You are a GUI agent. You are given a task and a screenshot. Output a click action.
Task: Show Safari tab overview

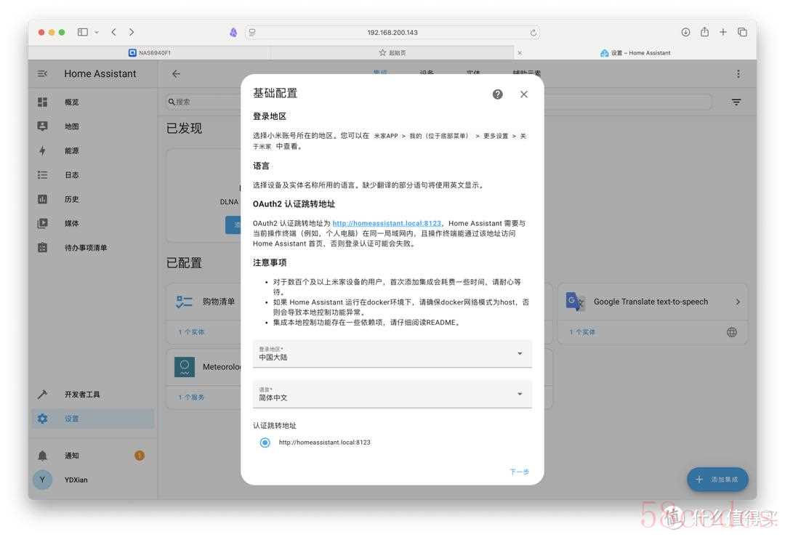coord(742,32)
